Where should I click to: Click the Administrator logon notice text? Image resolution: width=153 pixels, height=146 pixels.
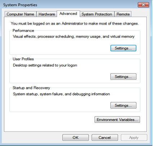pyautogui.click(x=75, y=23)
